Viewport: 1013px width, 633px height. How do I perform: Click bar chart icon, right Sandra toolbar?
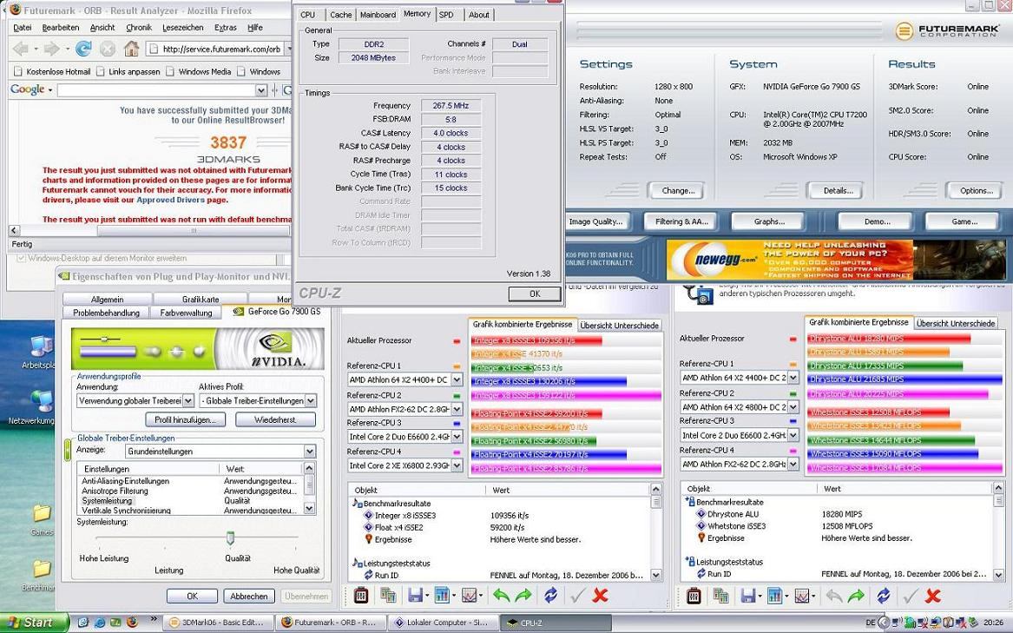(774, 595)
